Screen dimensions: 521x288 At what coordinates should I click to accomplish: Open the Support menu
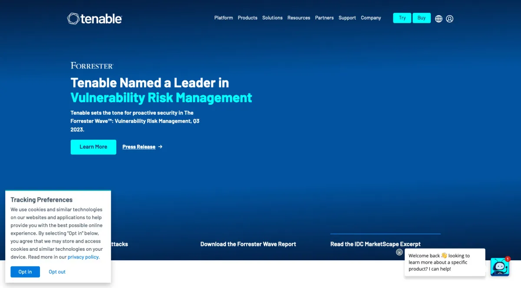tap(347, 18)
